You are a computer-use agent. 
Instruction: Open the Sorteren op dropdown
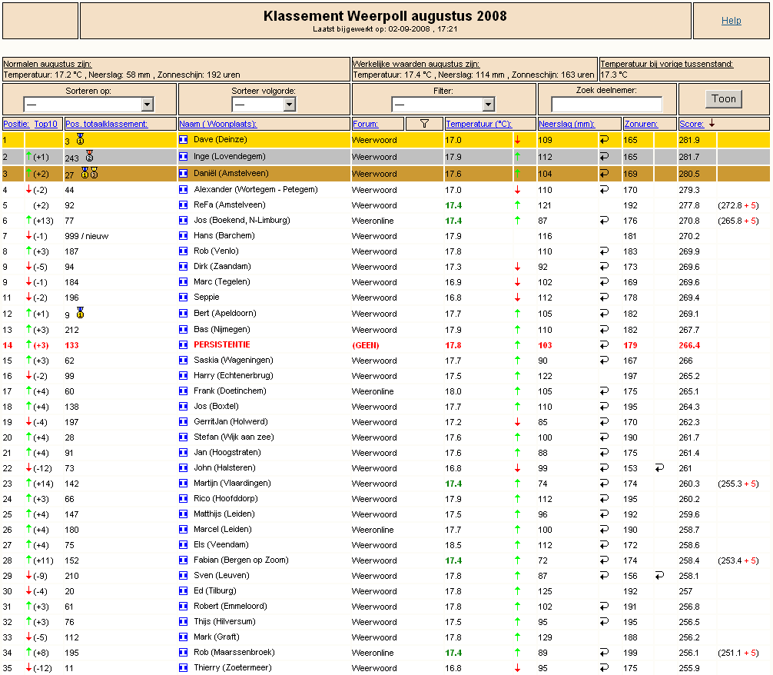88,104
